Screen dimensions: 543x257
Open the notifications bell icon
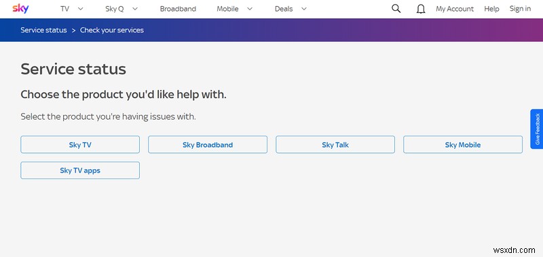[421, 9]
